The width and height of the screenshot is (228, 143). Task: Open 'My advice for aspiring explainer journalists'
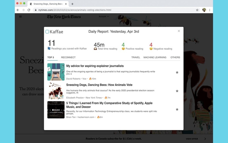[95, 66]
